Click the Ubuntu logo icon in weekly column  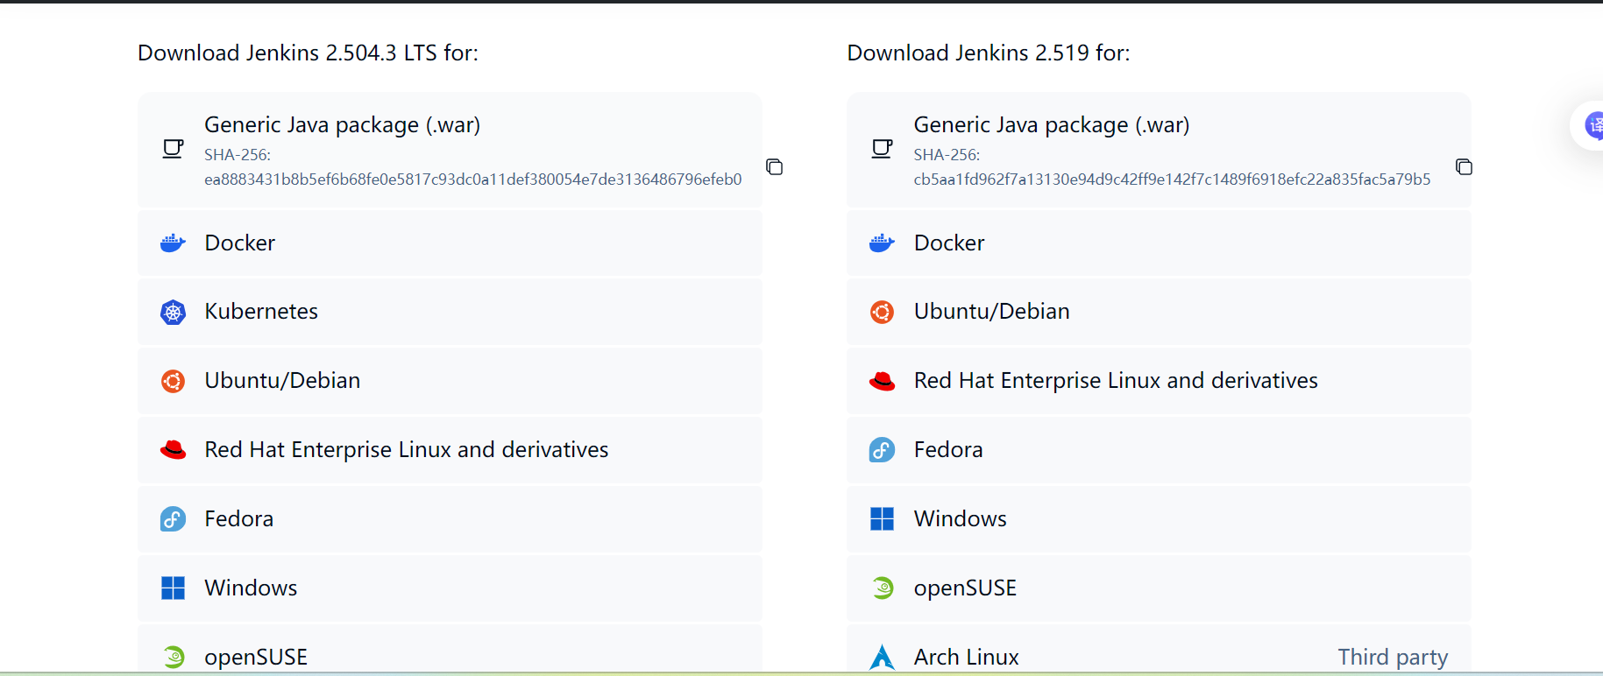click(882, 312)
